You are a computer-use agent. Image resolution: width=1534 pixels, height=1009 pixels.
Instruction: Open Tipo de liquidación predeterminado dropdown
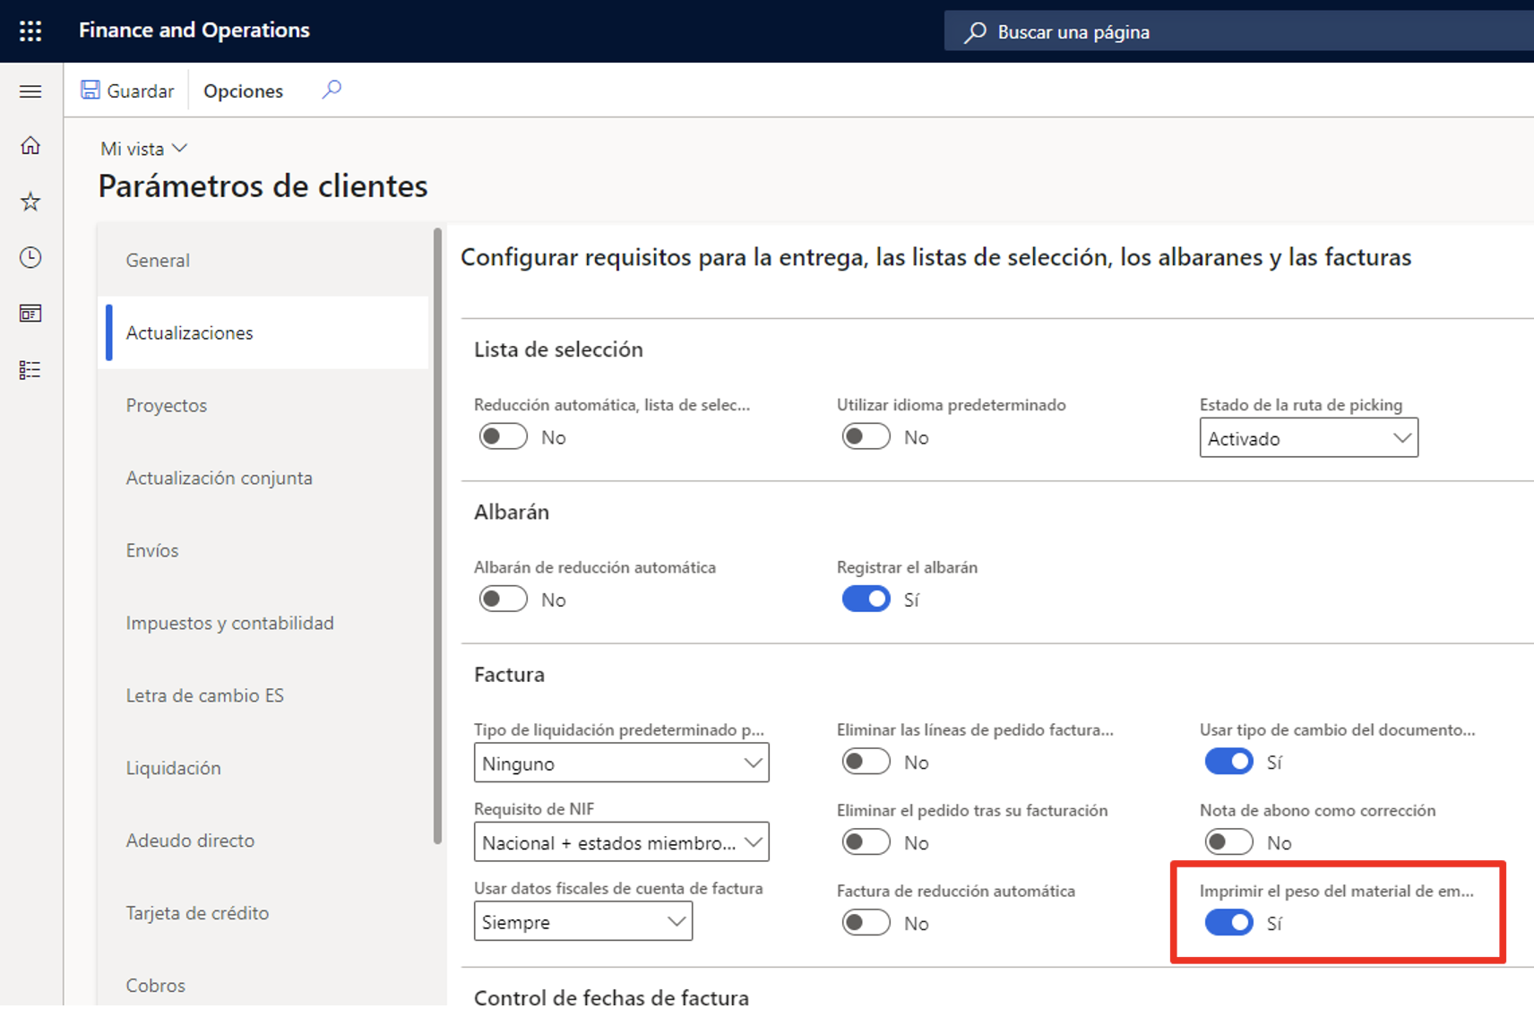pos(621,763)
